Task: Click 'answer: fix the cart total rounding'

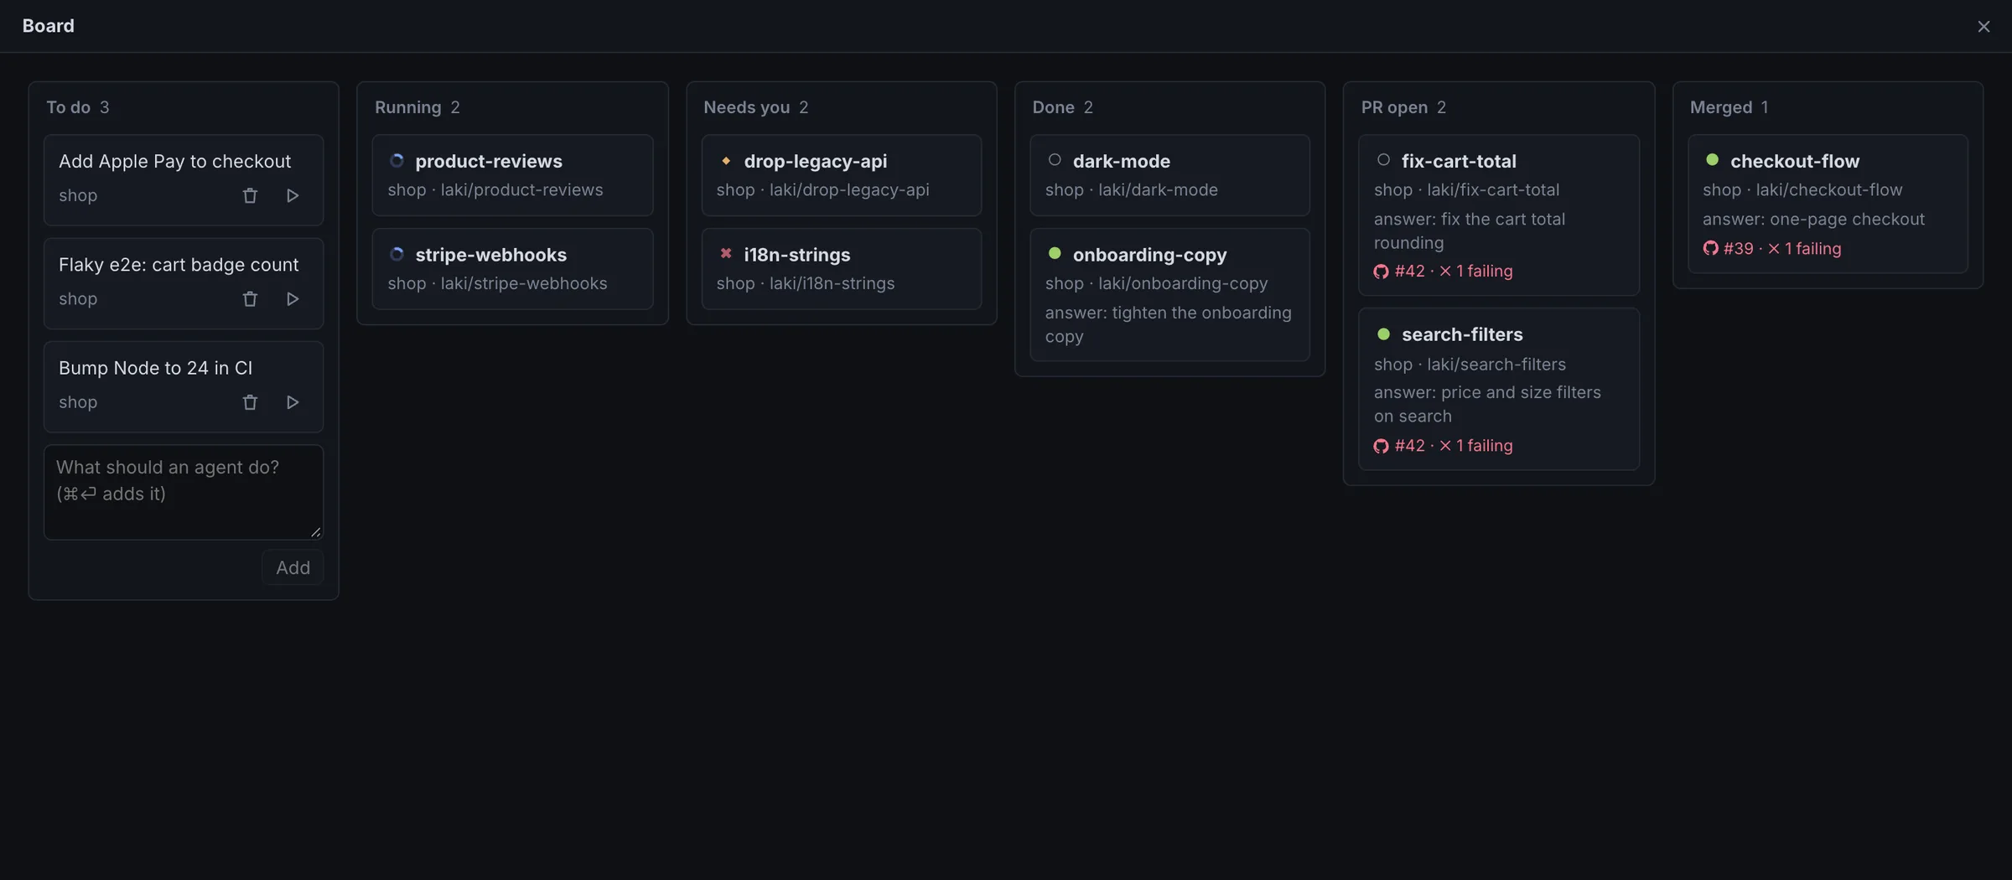Action: (1469, 230)
